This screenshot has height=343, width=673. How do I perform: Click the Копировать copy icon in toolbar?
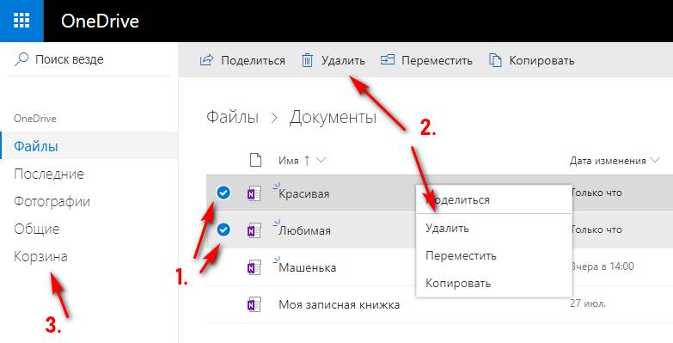click(x=495, y=60)
